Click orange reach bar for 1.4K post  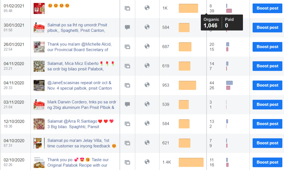191,162
